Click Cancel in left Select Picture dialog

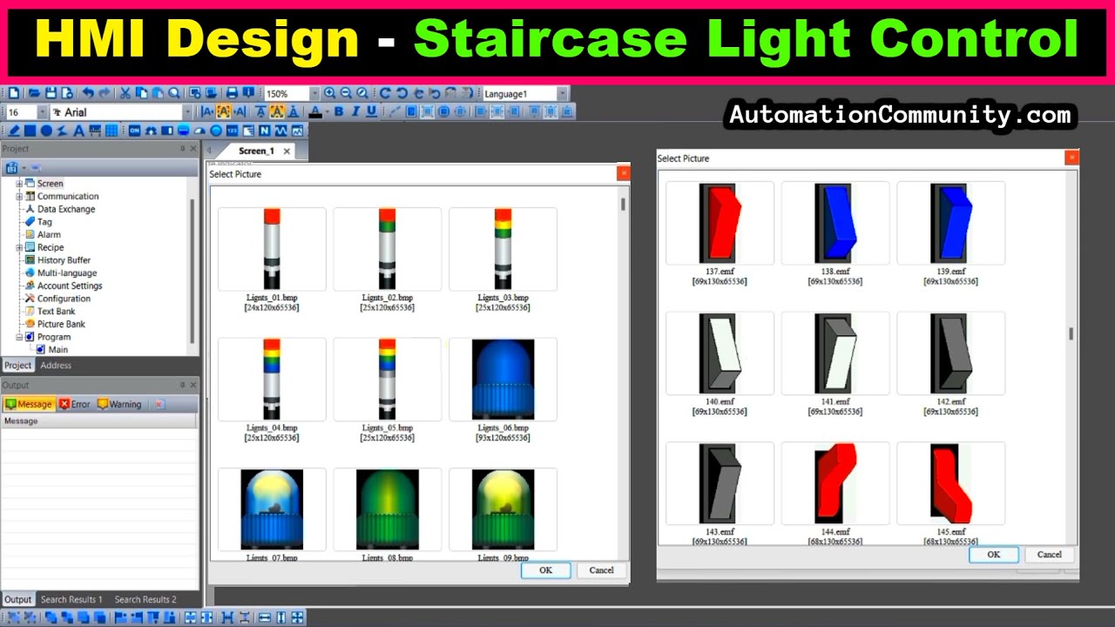[601, 570]
